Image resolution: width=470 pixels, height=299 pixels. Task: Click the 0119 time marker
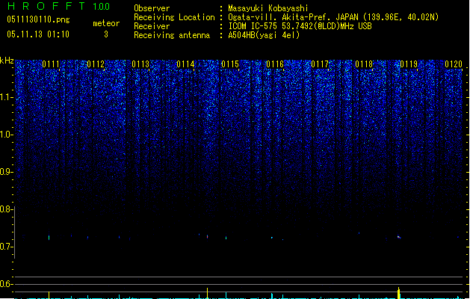[x=409, y=64]
